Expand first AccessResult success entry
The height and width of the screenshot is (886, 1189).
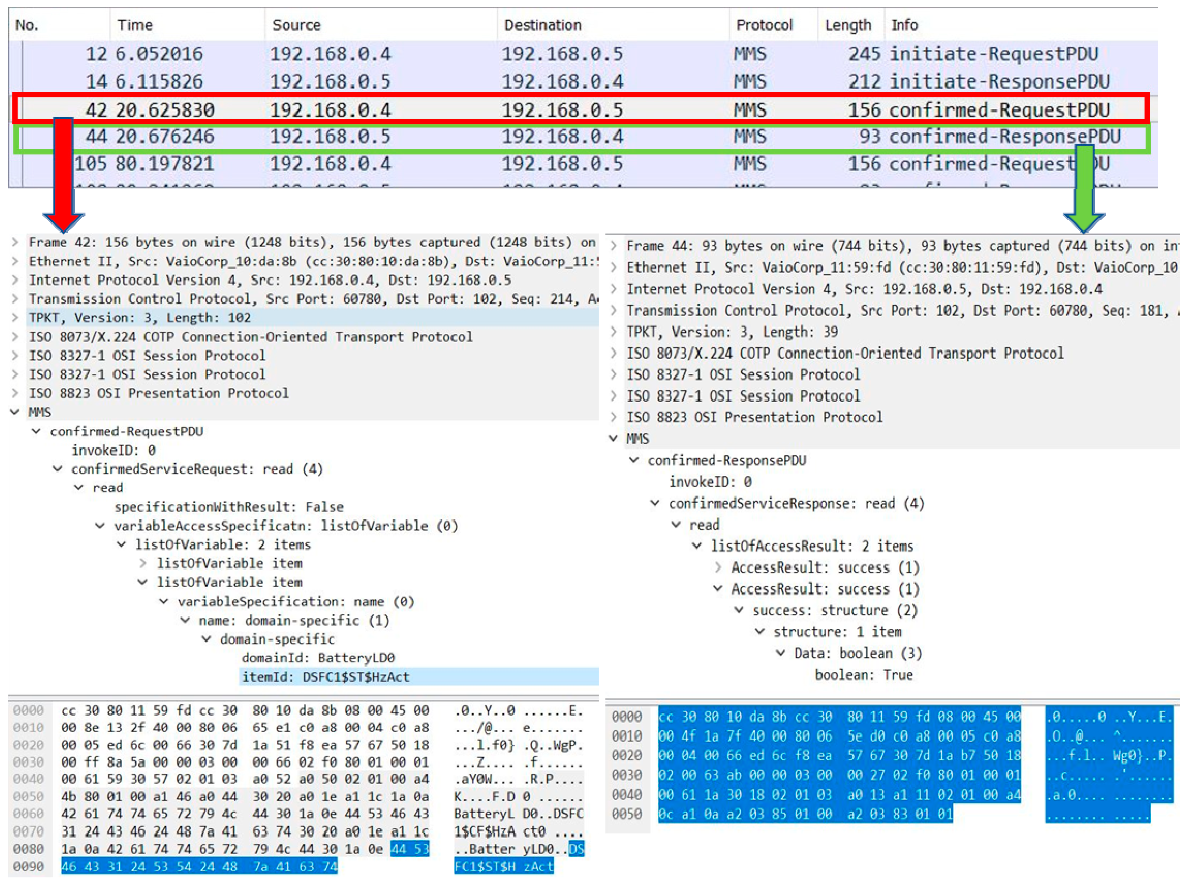coord(718,567)
